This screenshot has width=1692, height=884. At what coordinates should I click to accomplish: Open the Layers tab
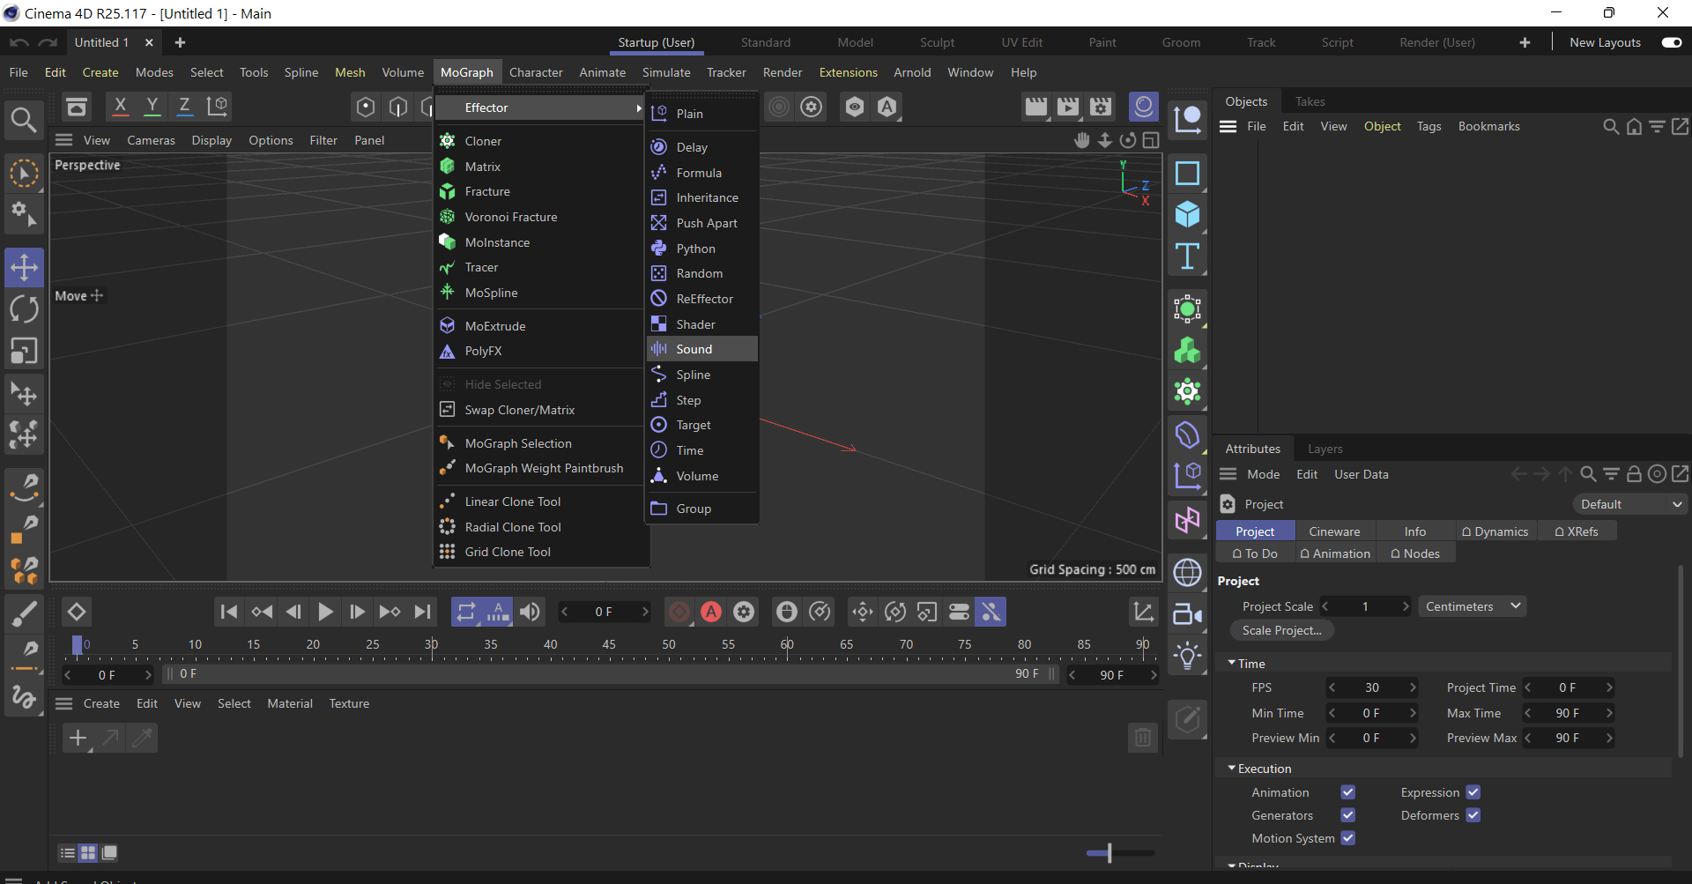tap(1325, 449)
